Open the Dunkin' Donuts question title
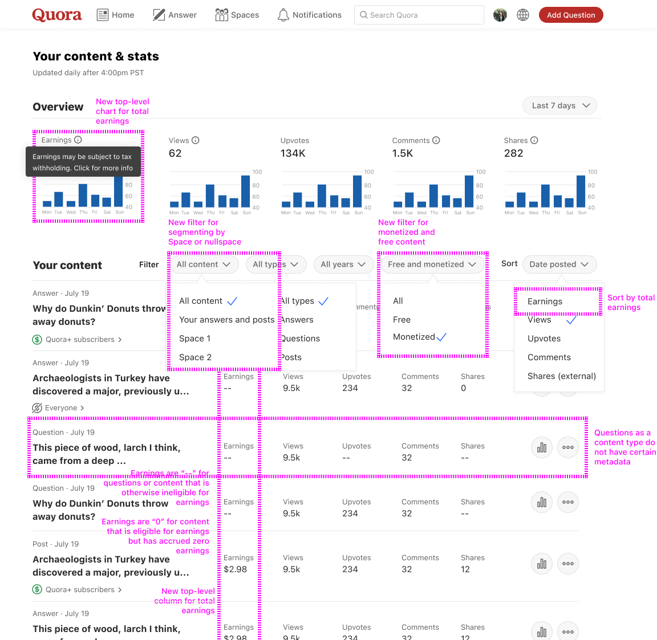 point(100,510)
